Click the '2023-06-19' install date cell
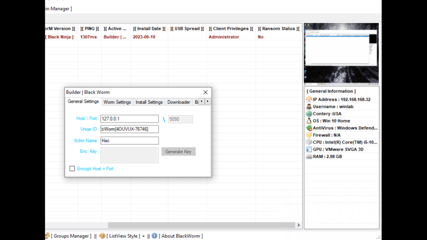Viewport: 427px width, 240px height. (144, 37)
